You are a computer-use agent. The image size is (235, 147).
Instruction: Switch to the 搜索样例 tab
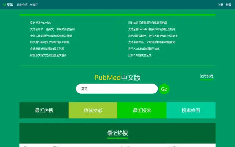191,110
